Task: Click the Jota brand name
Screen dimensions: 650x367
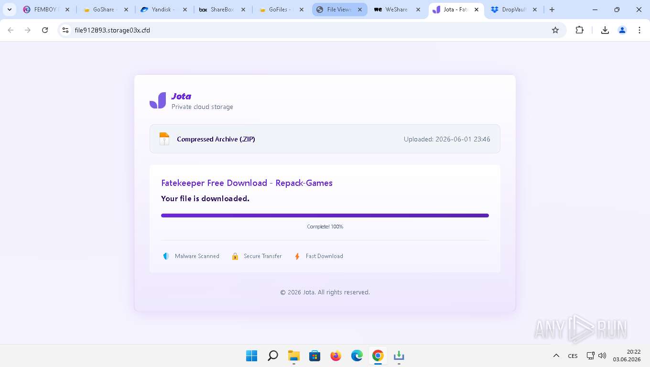Action: [181, 96]
